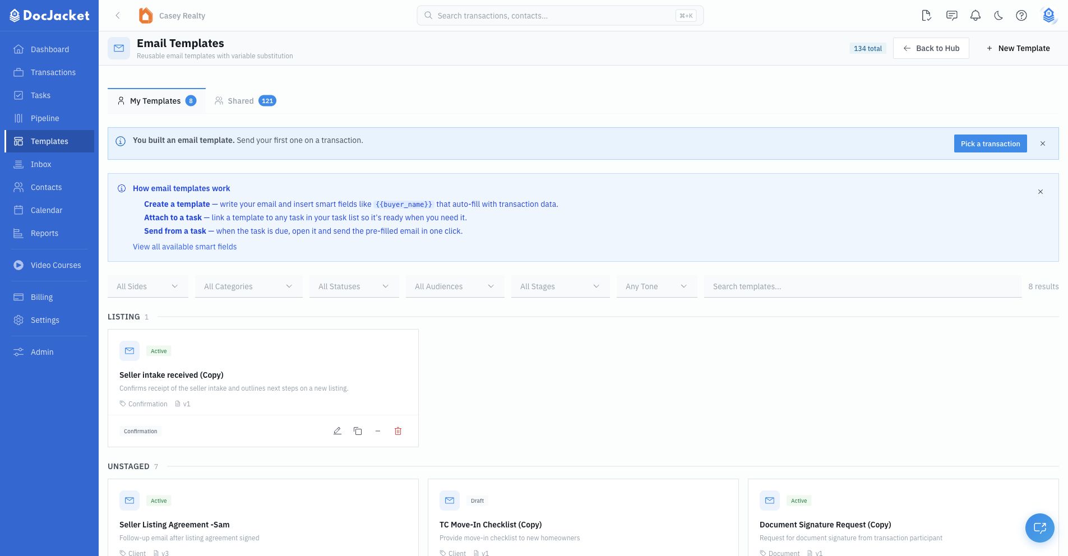
Task: Click the Reports sidebar icon
Action: pos(19,233)
